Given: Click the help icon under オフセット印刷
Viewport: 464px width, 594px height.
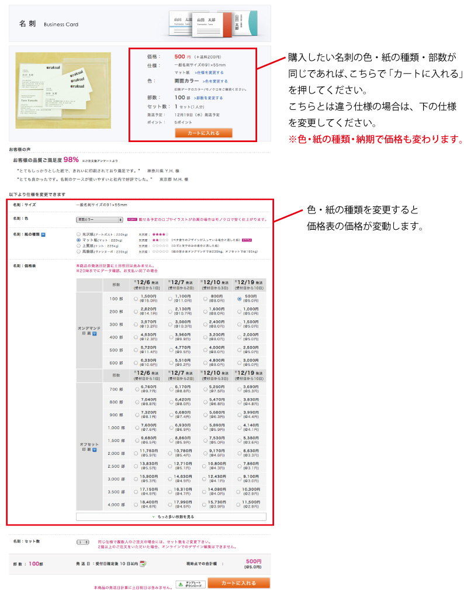Looking at the screenshot, I should tap(94, 450).
